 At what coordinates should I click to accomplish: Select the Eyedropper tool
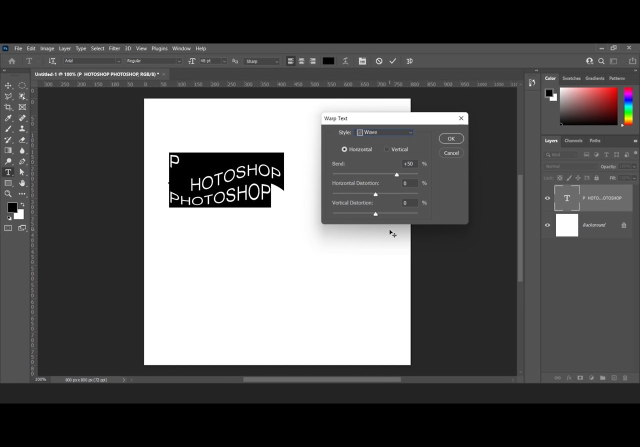pyautogui.click(x=8, y=118)
